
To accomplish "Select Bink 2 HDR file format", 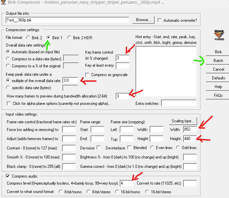I will 69,38.
